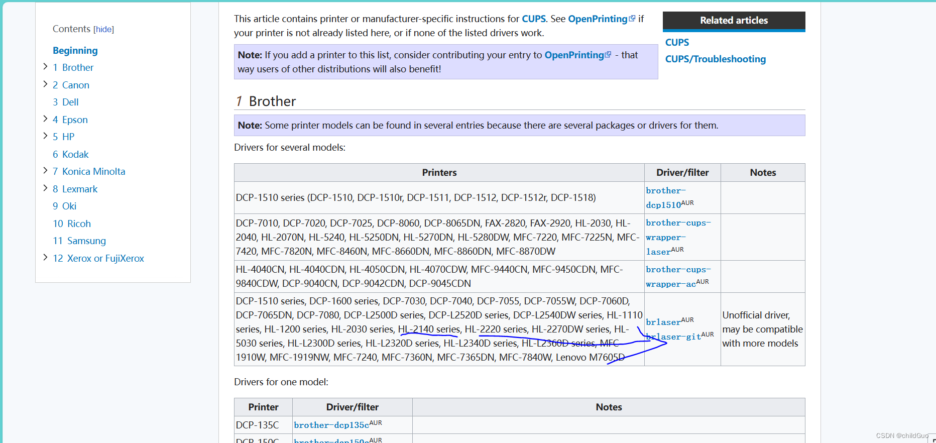Image resolution: width=936 pixels, height=443 pixels.
Task: Open CUPS/Troubleshooting related article
Action: point(716,59)
